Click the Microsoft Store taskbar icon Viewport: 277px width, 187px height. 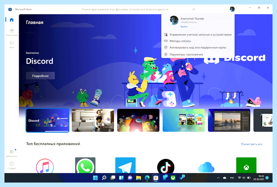click(156, 178)
